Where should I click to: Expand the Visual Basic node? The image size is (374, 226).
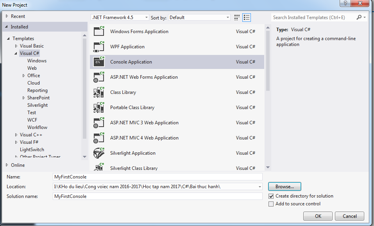(x=16, y=46)
